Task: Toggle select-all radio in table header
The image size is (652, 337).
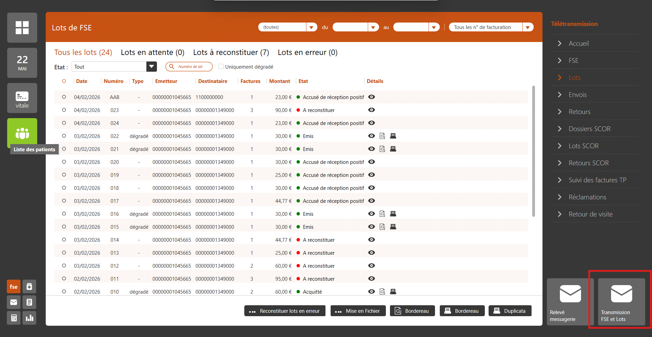Action: 64,81
